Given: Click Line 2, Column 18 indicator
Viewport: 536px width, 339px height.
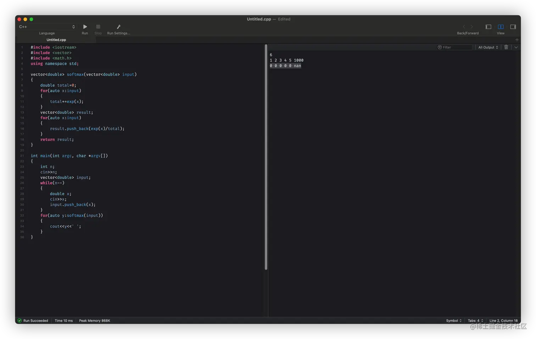Looking at the screenshot, I should click(x=503, y=321).
